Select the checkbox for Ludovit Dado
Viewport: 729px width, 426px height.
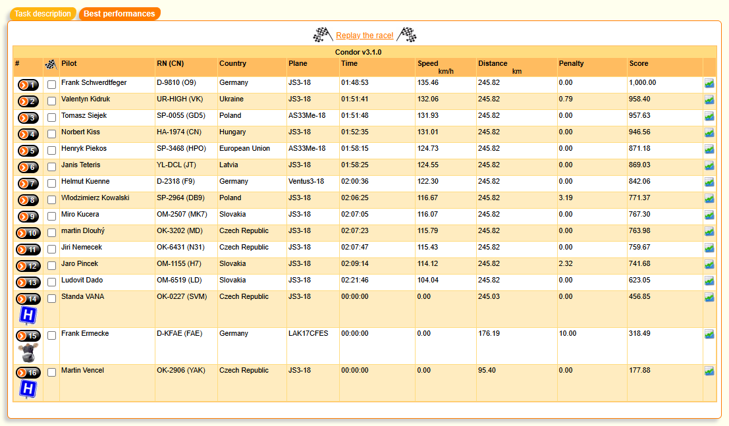pyautogui.click(x=51, y=282)
